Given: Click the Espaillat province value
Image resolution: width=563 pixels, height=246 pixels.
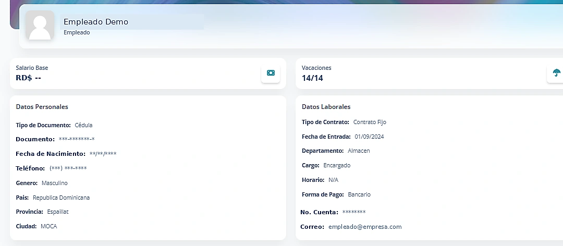Looking at the screenshot, I should (x=58, y=212).
